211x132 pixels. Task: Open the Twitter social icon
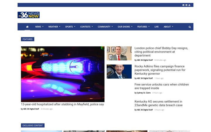[186, 5]
